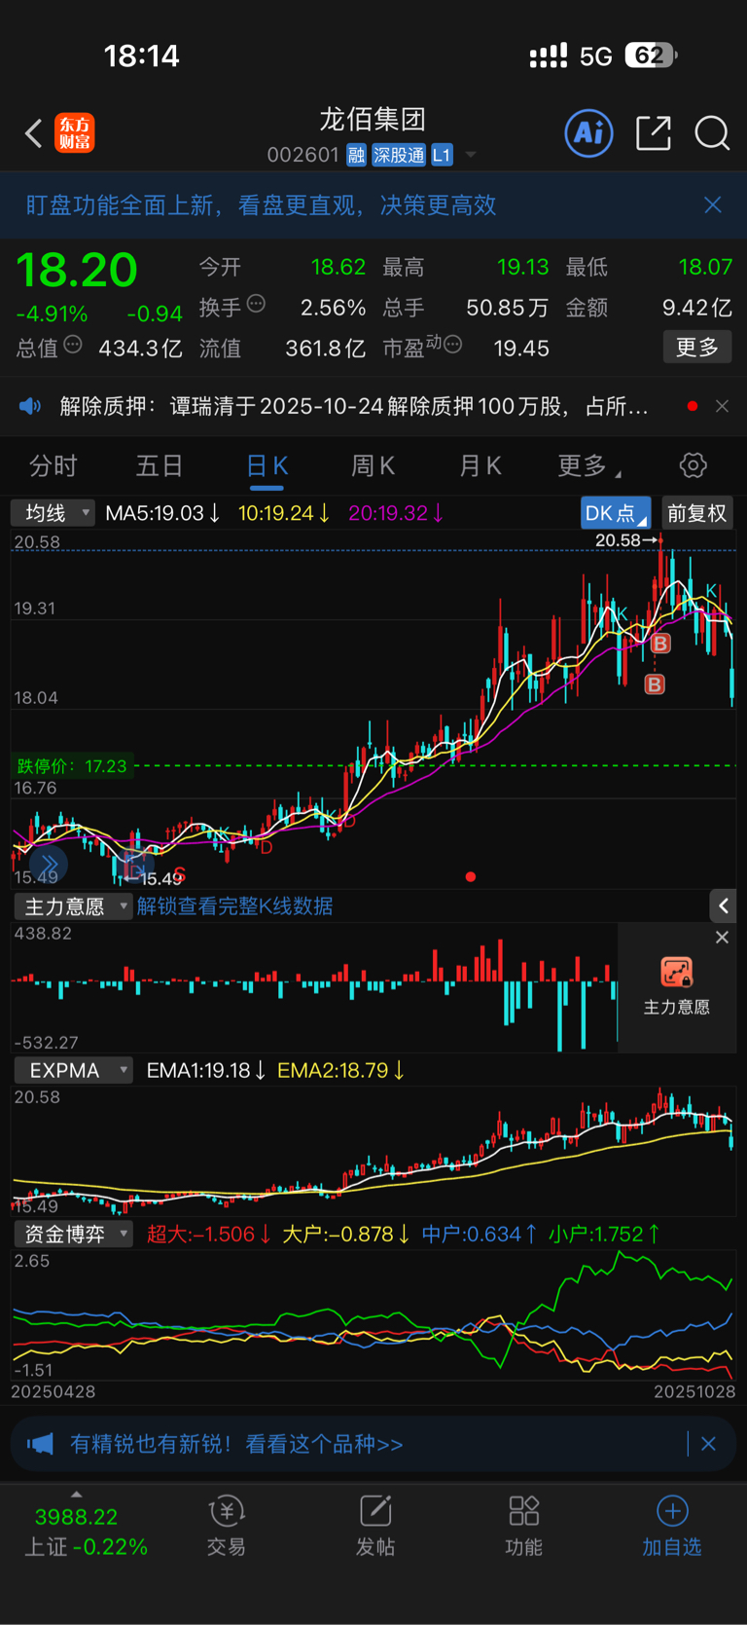Dismiss the 解除质押 news ticker
This screenshot has width=747, height=1625.
pyautogui.click(x=722, y=406)
